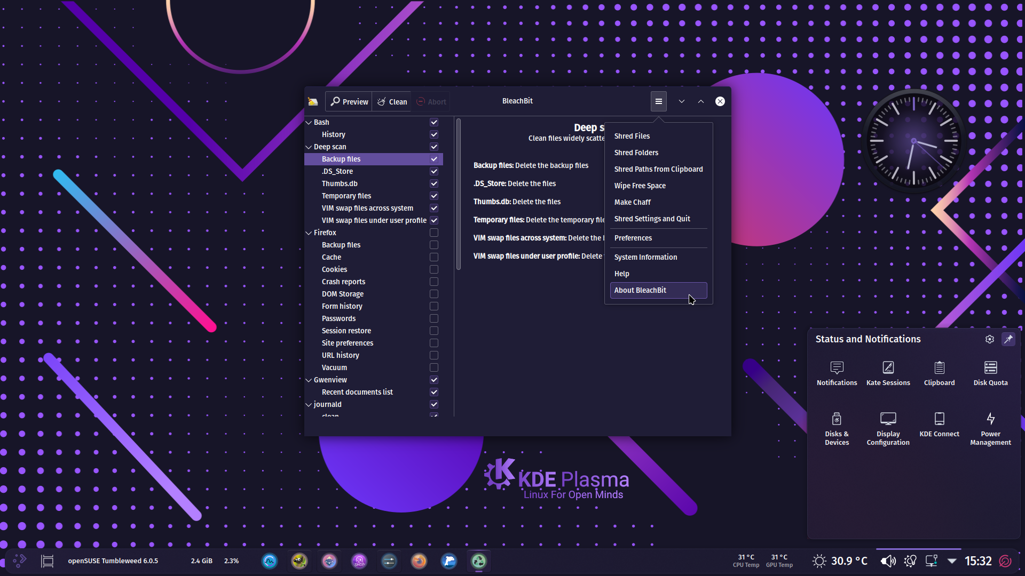Open System Information from menu

tap(658, 257)
